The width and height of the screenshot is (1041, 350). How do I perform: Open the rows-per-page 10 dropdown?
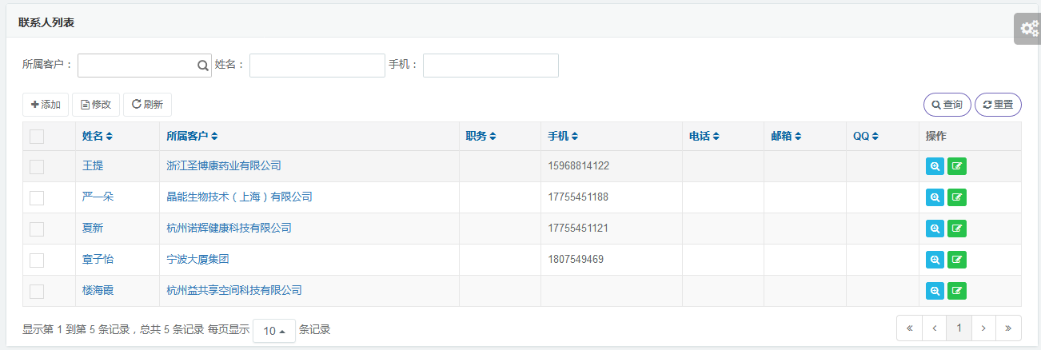click(274, 331)
